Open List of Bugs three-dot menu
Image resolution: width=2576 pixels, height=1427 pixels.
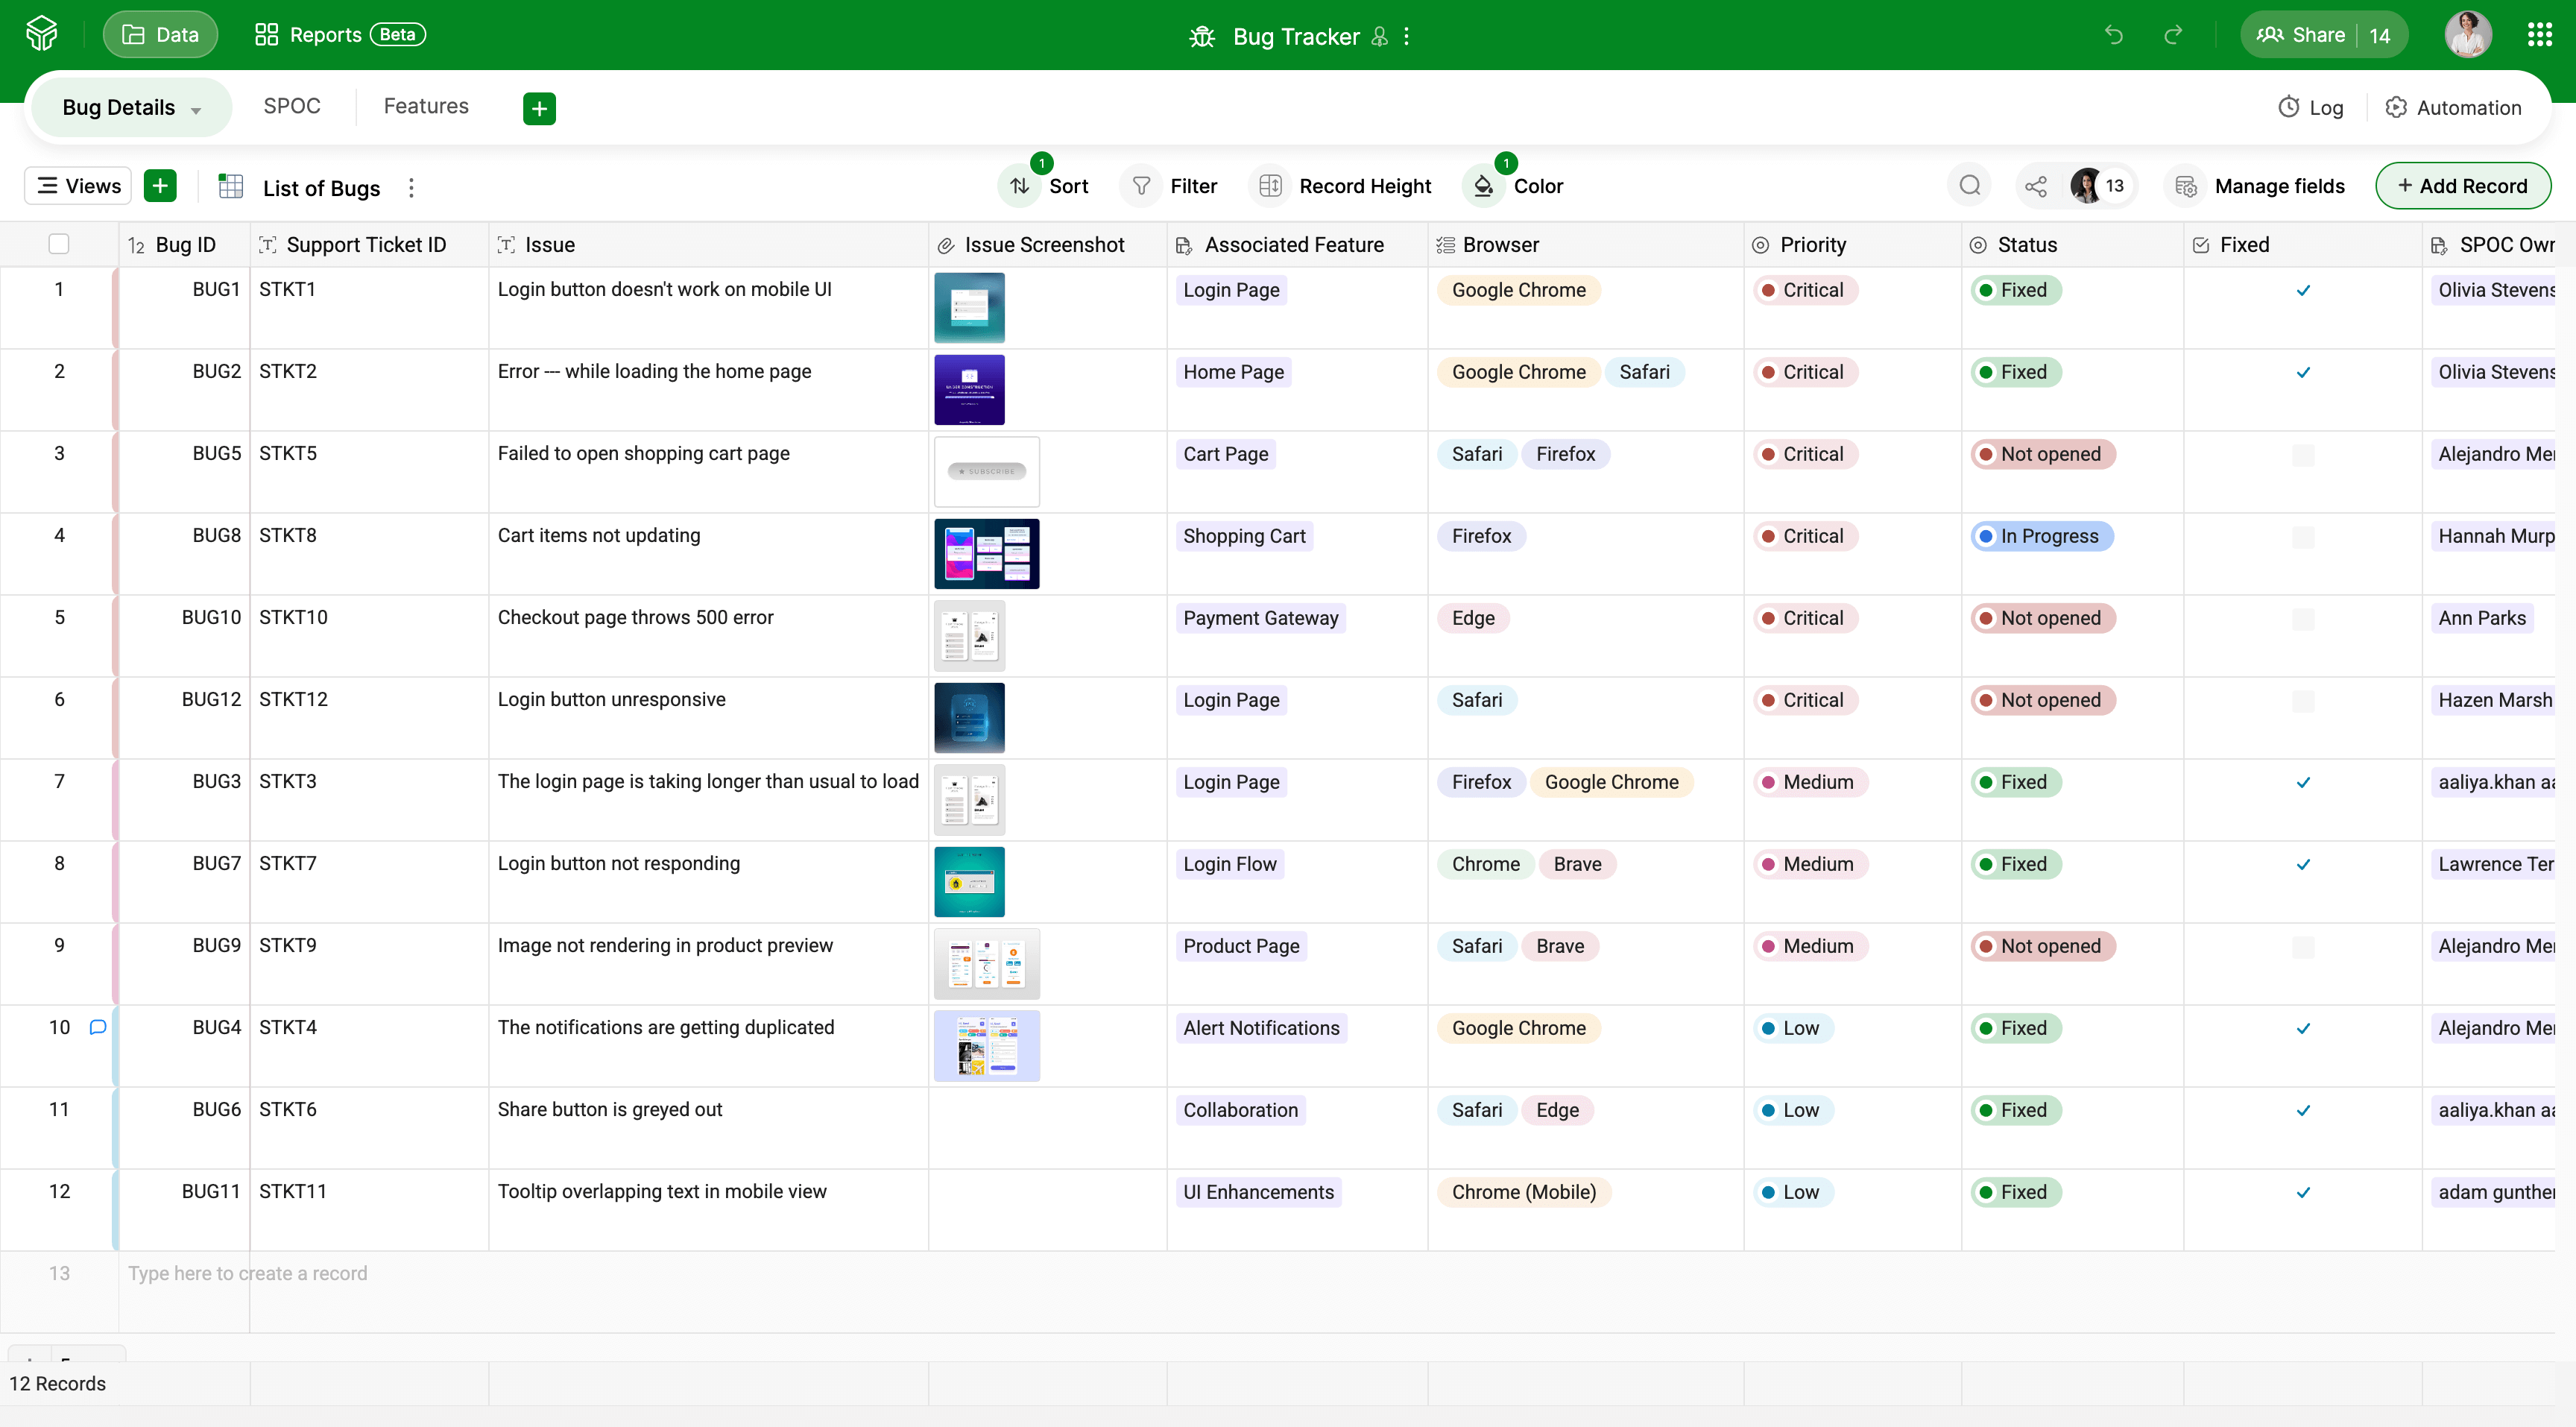tap(411, 188)
